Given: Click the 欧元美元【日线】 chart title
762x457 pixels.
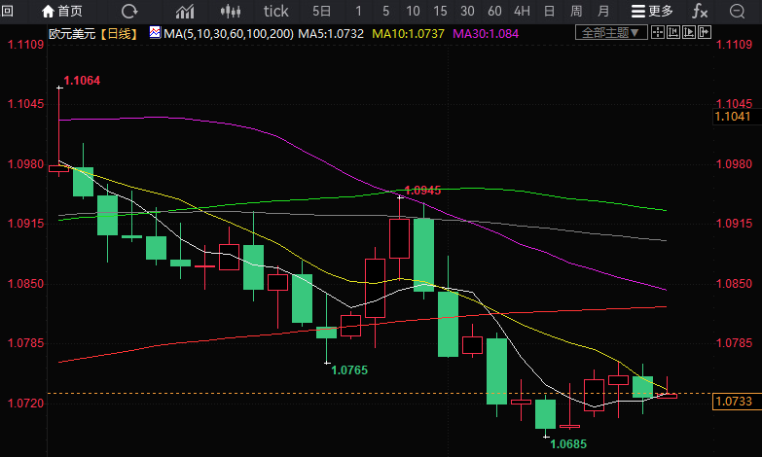Looking at the screenshot, I should coord(93,33).
